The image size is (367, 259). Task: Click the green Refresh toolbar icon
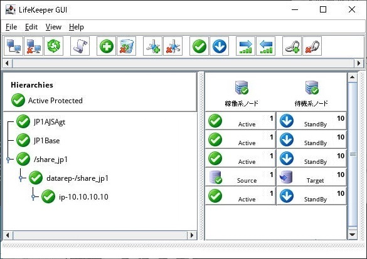53,46
